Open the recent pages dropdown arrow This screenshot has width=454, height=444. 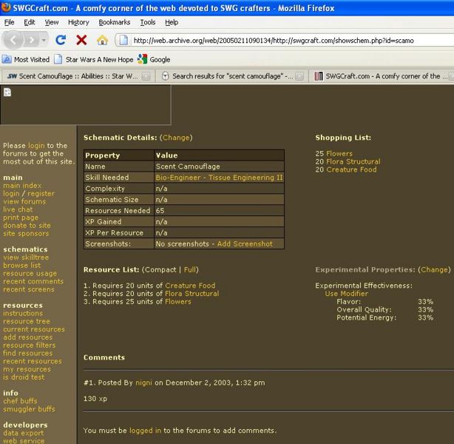click(46, 40)
